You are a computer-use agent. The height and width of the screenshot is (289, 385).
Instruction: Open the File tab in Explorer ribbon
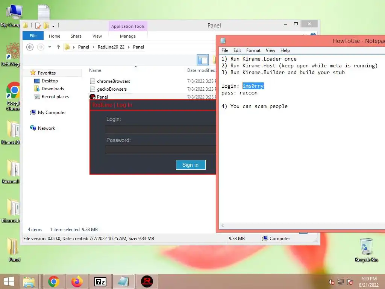(33, 36)
